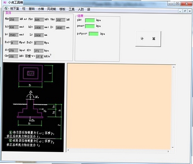Open the 工具 menu
193x164 pixels.
(x=72, y=10)
